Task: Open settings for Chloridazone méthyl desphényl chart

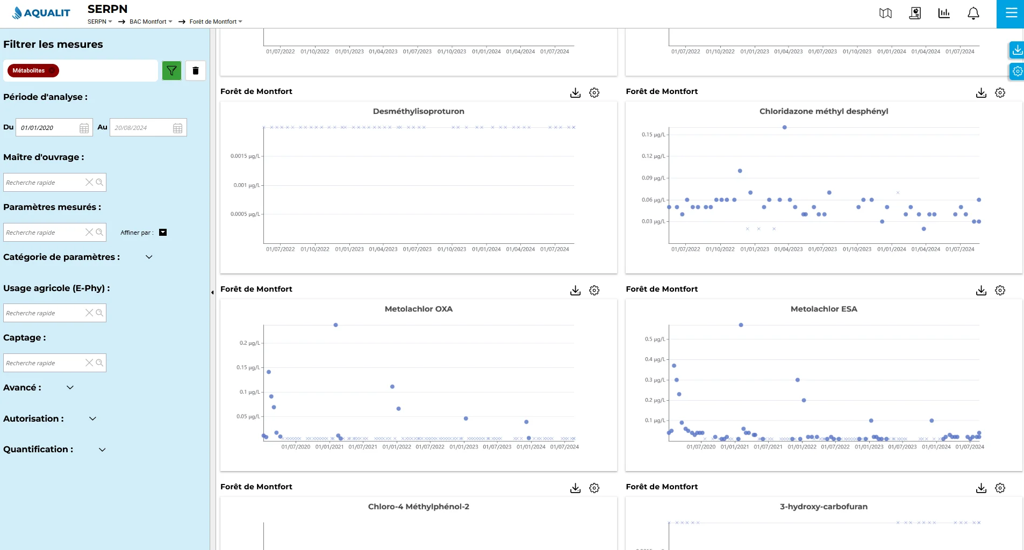Action: pyautogui.click(x=1000, y=92)
